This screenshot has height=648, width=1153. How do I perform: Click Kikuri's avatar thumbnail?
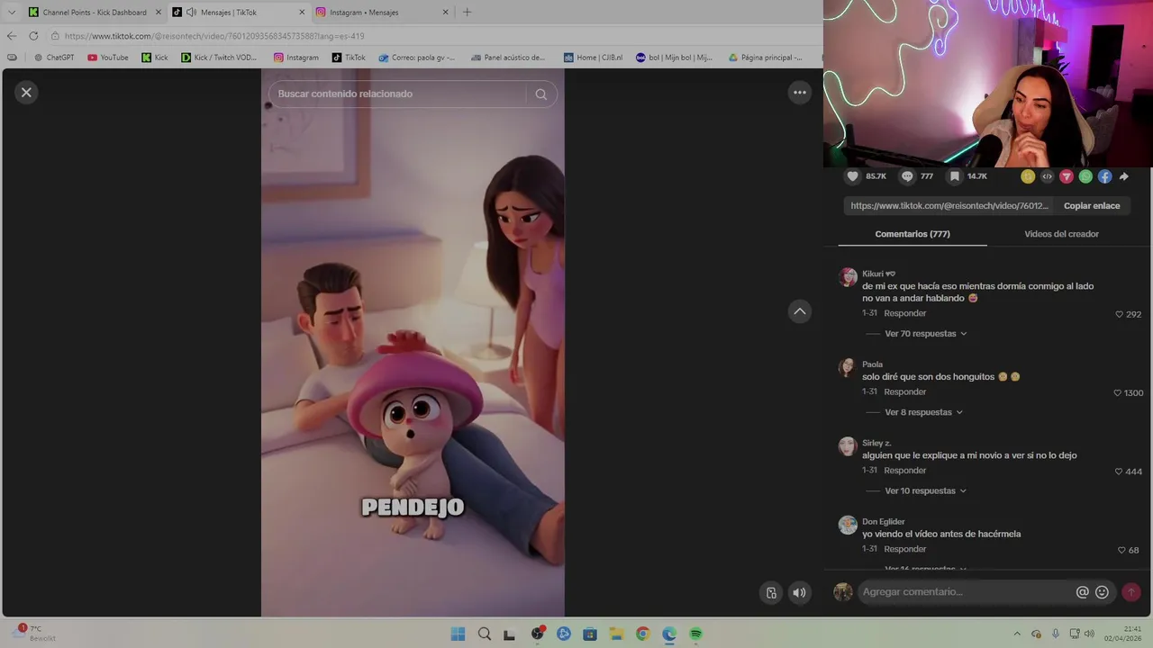pyautogui.click(x=848, y=277)
